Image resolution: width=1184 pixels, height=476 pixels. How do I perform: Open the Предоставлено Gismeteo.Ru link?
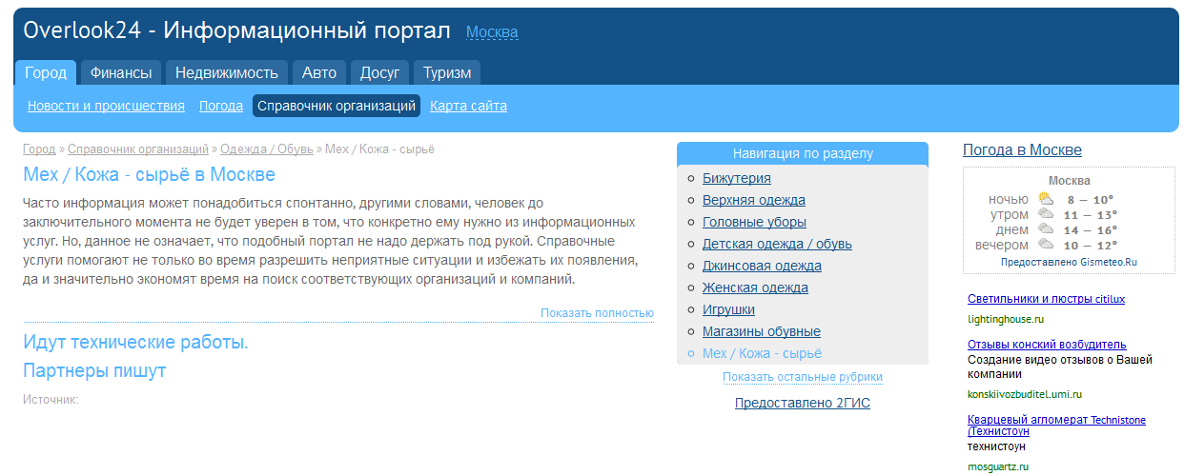[1069, 261]
